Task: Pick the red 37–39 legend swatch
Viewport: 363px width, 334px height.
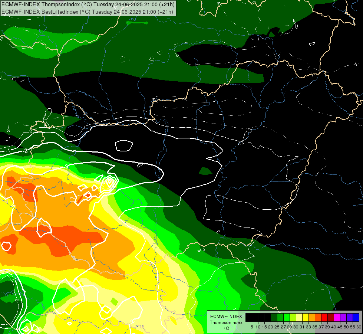Action: [324, 317]
